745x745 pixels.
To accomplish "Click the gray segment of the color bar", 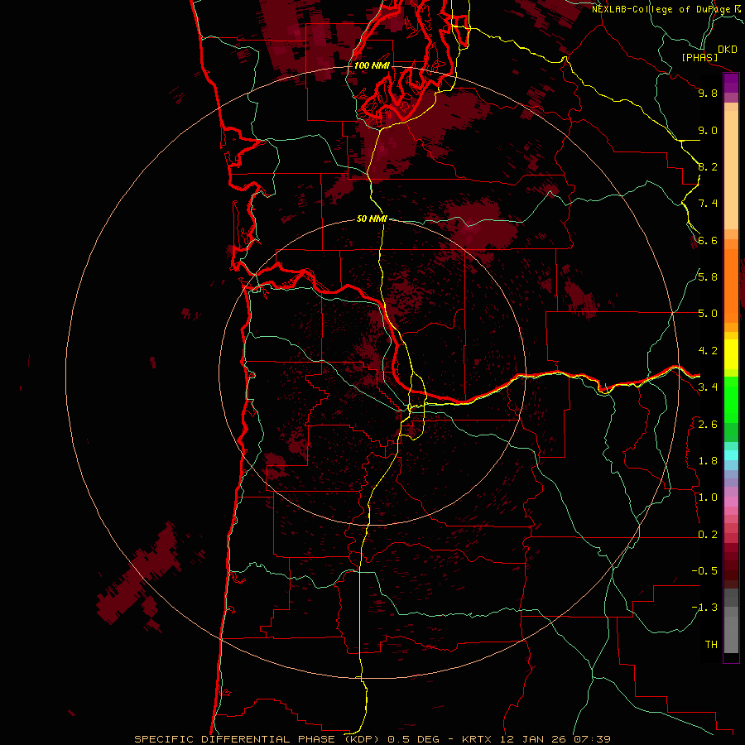I will pyautogui.click(x=731, y=622).
